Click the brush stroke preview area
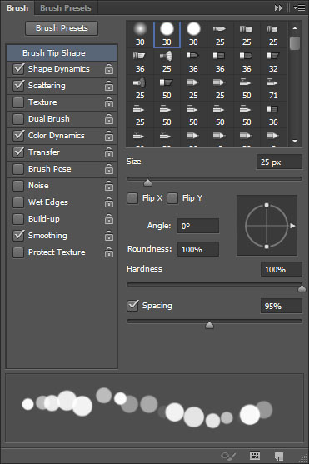The height and width of the screenshot is (464, 309). [x=155, y=408]
